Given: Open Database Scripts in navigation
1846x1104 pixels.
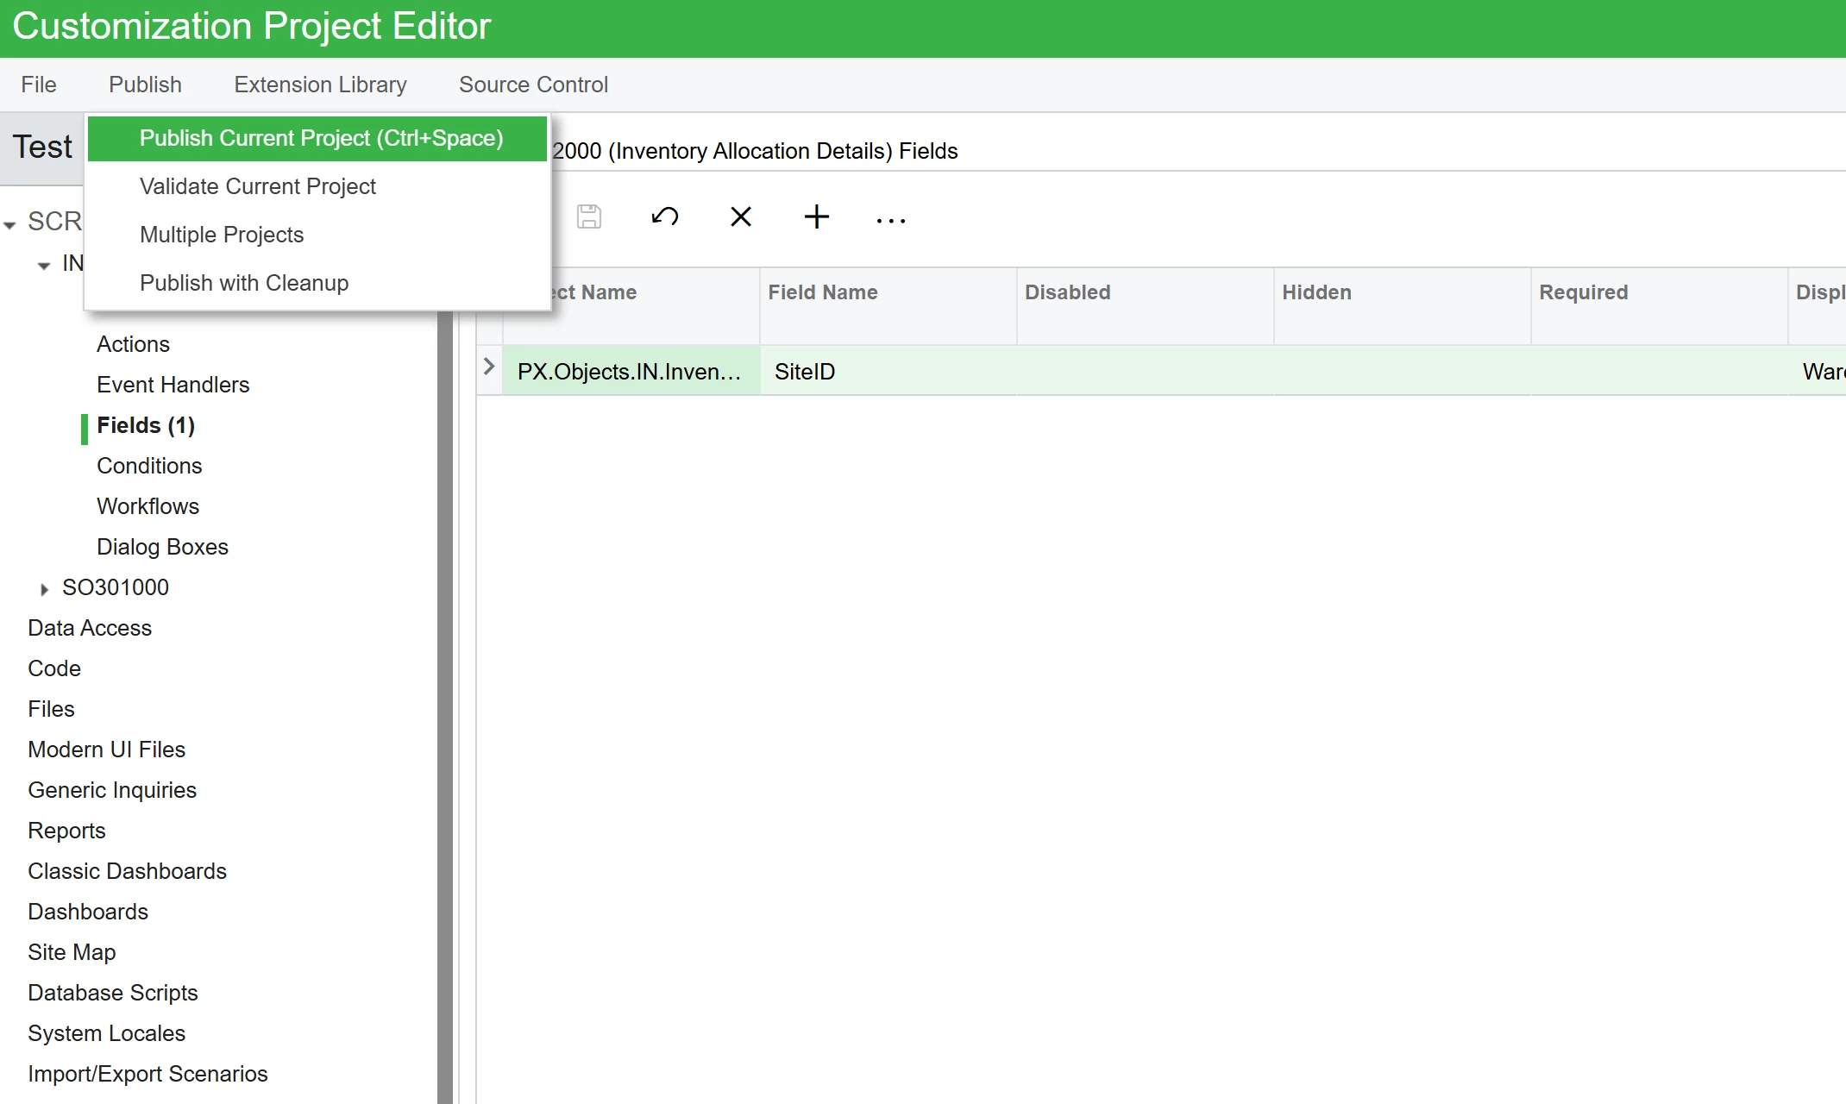Looking at the screenshot, I should tap(113, 993).
